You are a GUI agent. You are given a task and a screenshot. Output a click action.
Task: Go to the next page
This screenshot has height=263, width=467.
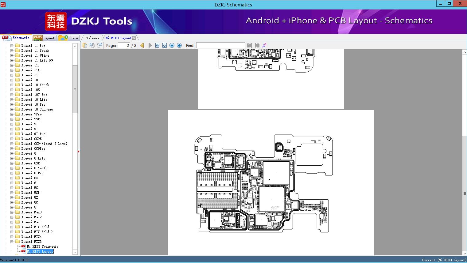tap(150, 45)
